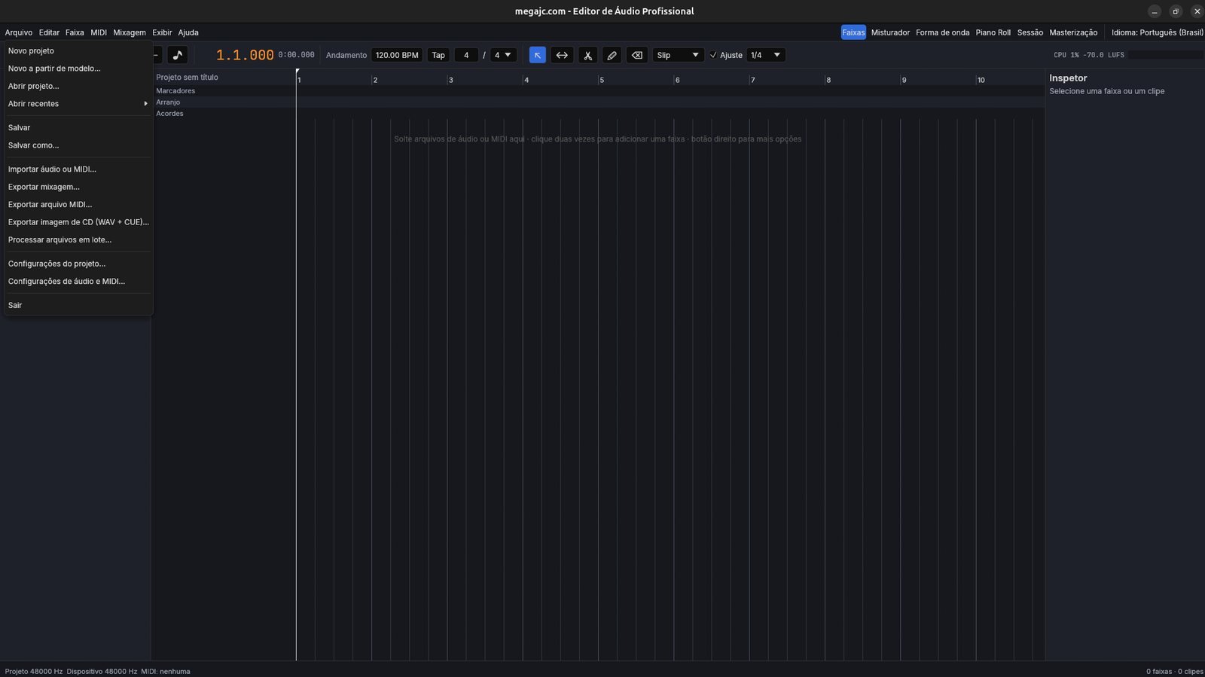Select the Acordes row label
1205x677 pixels.
[169, 114]
